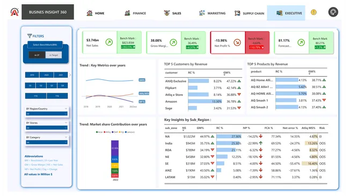Select the 2020 year slicer
The height and width of the screenshot is (196, 349).
tap(46, 75)
